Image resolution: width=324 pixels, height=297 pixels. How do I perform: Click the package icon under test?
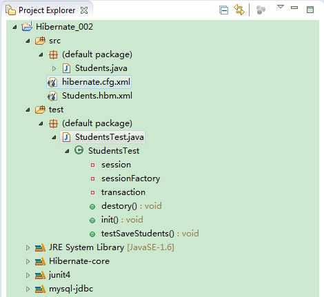pos(53,123)
